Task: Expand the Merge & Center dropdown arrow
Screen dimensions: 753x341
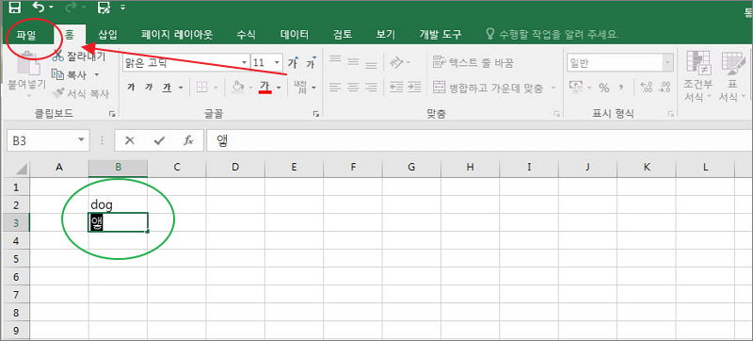Action: 553,88
